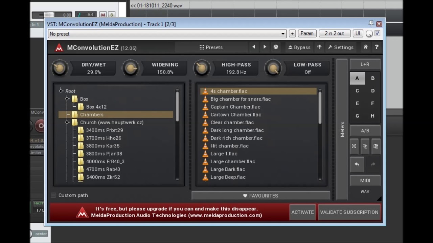Click the HIGH-PASS knob
The image size is (433, 243).
click(202, 68)
